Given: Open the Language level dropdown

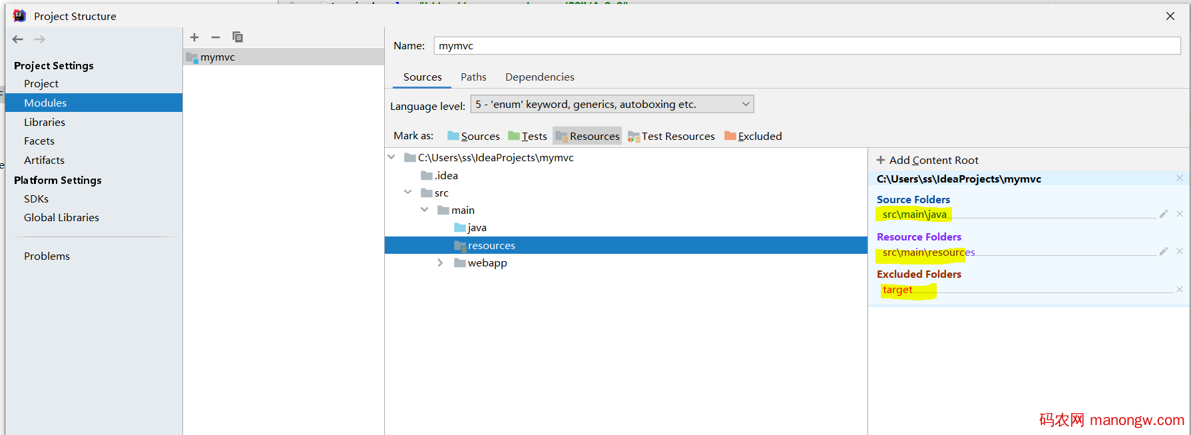Looking at the screenshot, I should [612, 104].
